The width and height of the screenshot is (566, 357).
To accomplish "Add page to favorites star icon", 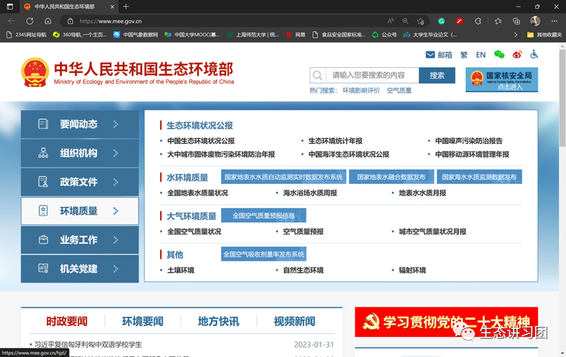I will pos(420,22).
